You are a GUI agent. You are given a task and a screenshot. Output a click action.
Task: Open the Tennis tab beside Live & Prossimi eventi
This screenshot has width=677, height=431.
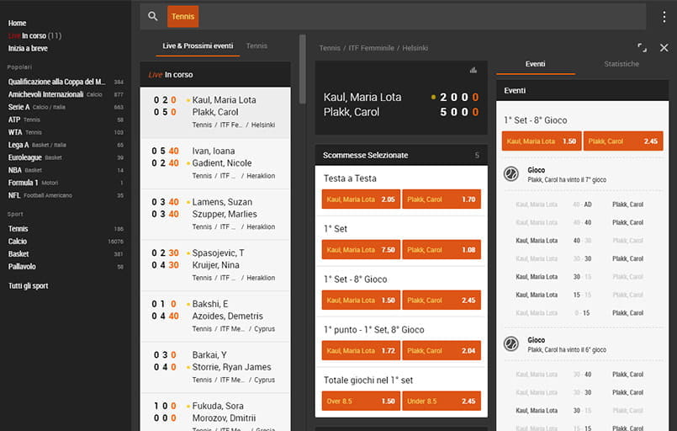pyautogui.click(x=257, y=45)
